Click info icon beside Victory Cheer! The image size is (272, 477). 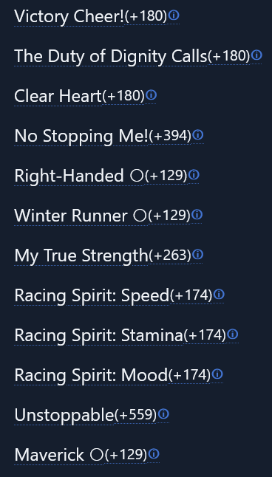(174, 16)
